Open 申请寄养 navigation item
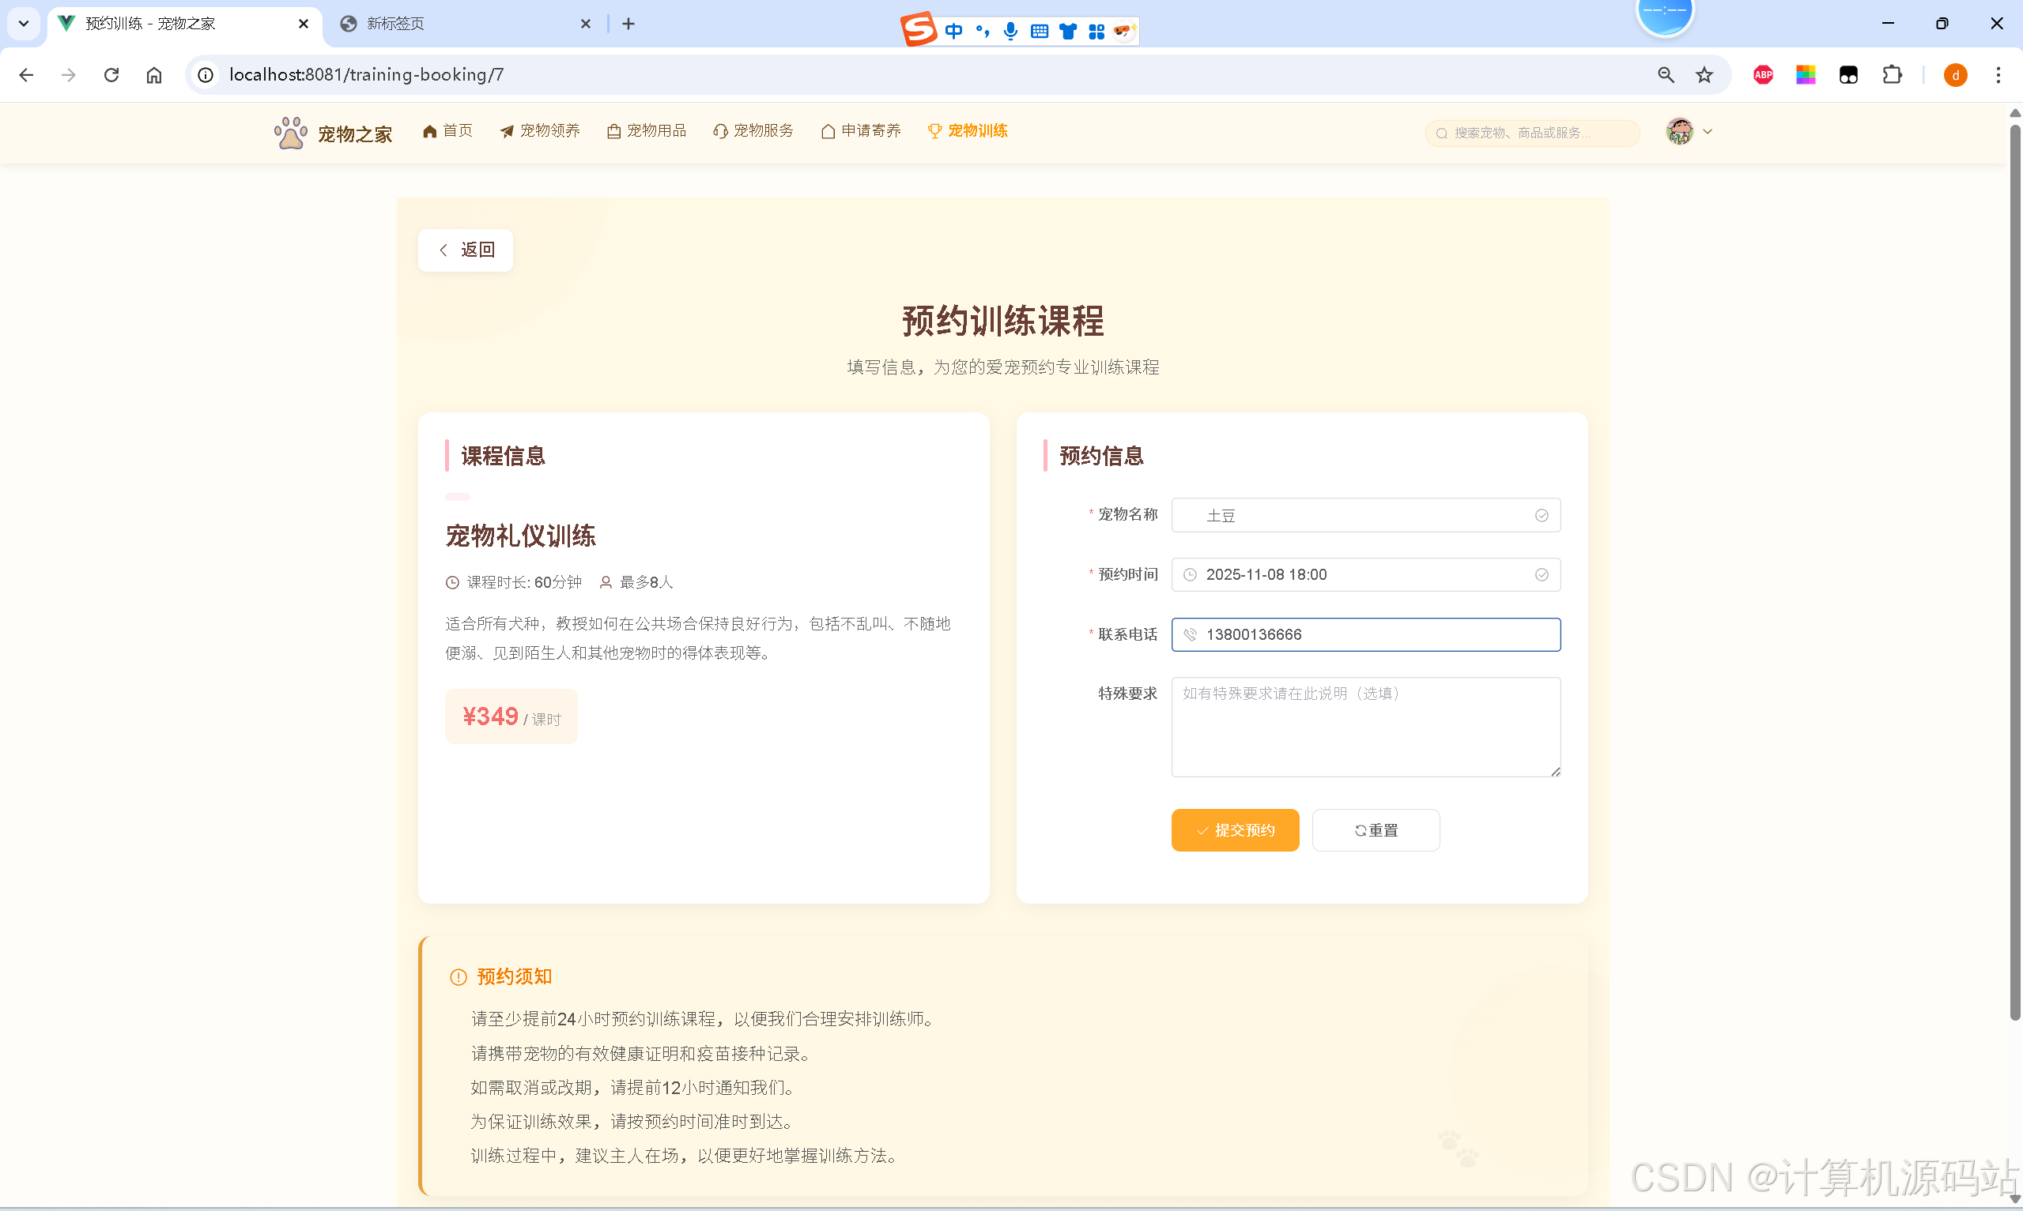Viewport: 2023px width, 1211px height. pyautogui.click(x=860, y=130)
